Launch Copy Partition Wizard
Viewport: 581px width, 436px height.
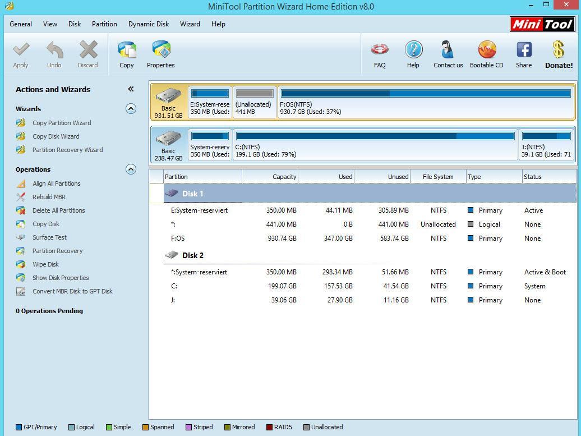[62, 123]
